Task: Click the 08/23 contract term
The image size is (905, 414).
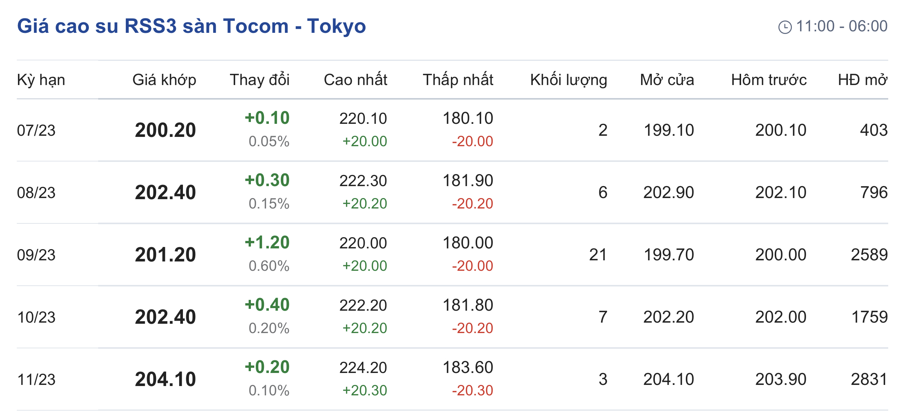Action: [x=36, y=193]
